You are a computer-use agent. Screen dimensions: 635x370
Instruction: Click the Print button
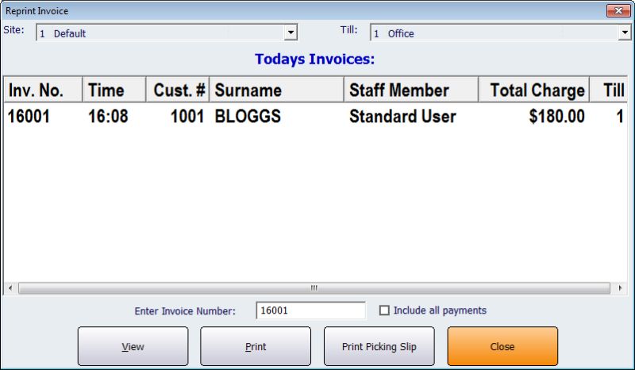click(x=256, y=346)
